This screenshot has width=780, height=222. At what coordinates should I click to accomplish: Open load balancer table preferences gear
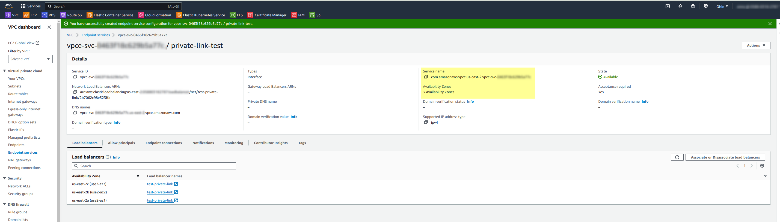click(x=762, y=166)
